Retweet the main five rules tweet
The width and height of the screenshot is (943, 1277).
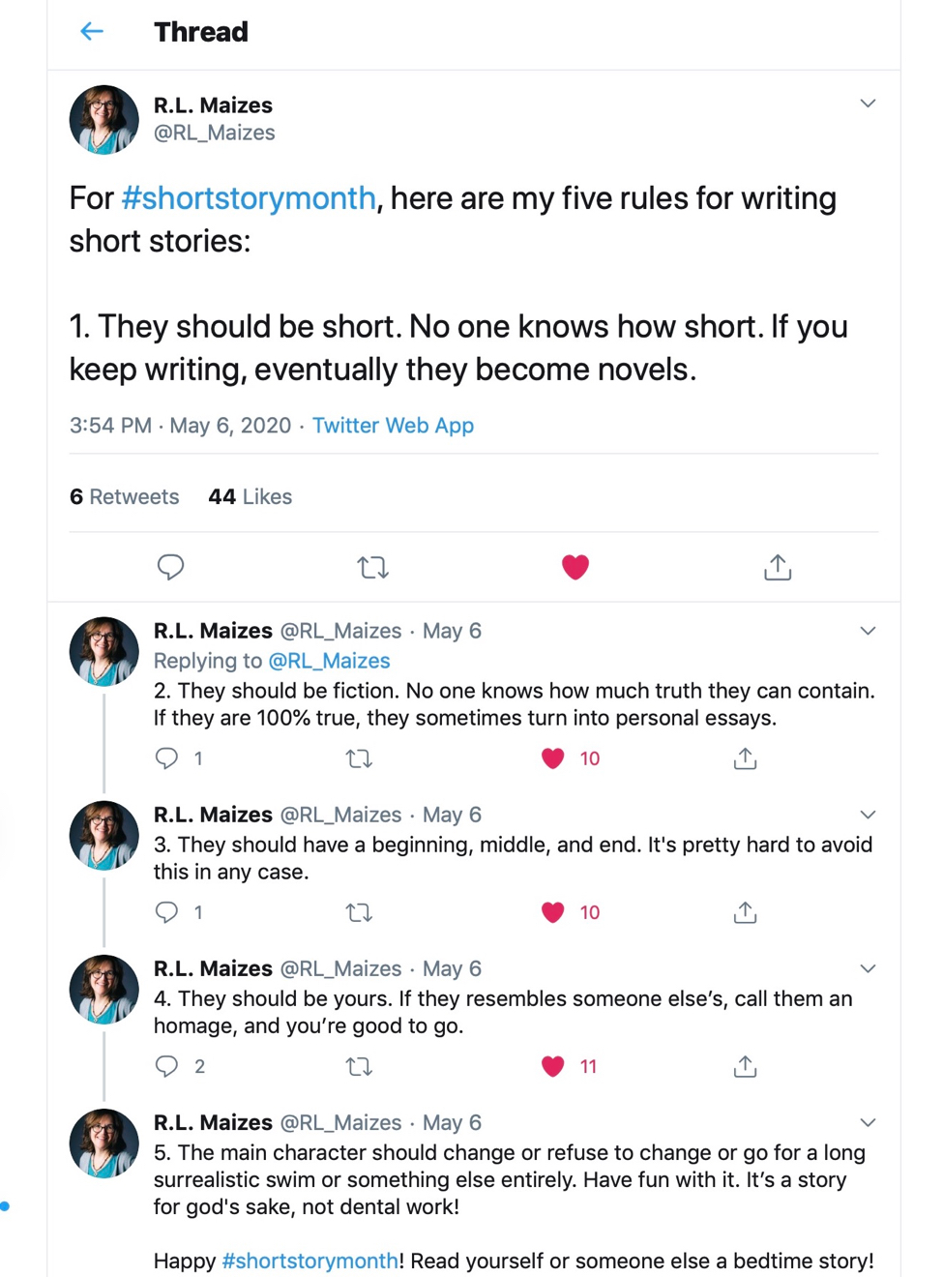pos(372,567)
